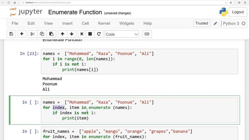Bookmark this page with the star icon
Viewport: 249px width, 140px height.
(x=231, y=3)
